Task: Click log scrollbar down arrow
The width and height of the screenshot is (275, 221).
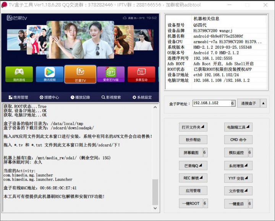Action: point(155,208)
